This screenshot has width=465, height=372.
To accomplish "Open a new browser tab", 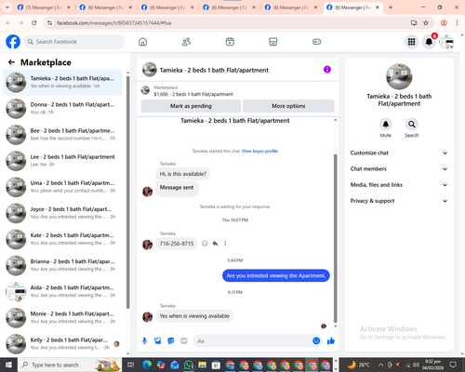I will pyautogui.click(x=391, y=7).
